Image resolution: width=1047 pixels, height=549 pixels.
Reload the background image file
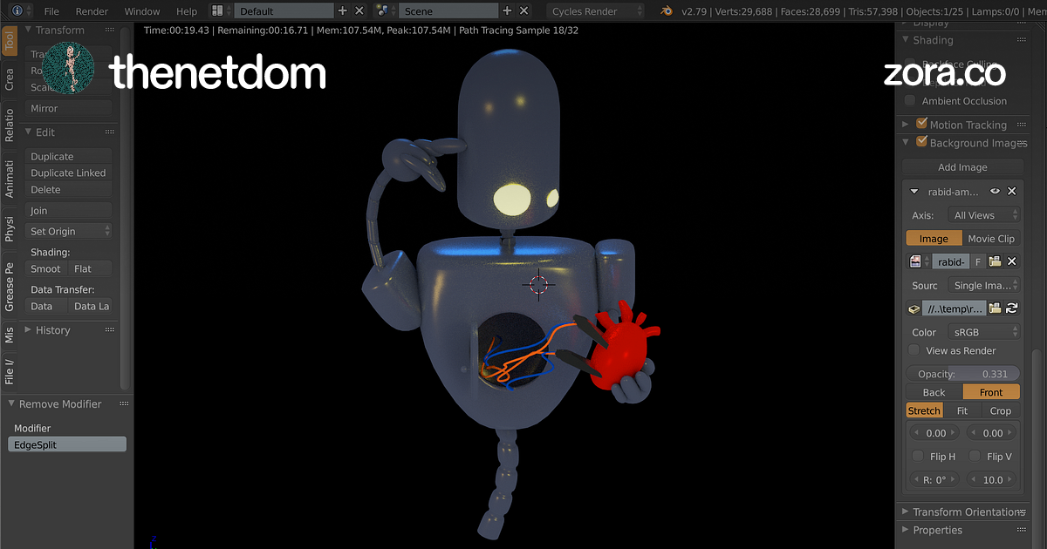point(1012,308)
